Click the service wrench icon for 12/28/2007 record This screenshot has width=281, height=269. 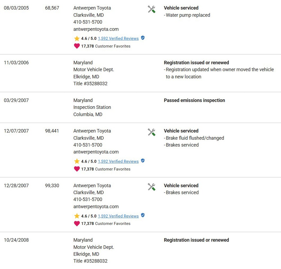(x=151, y=187)
